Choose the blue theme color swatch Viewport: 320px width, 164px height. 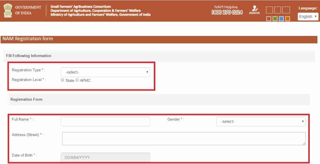coord(281,18)
